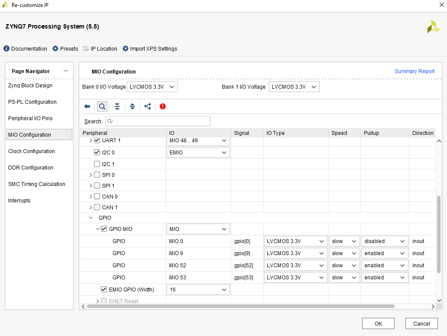Enable the CAN 1 checkbox
Viewport: 447px width, 336px height.
[x=97, y=207]
